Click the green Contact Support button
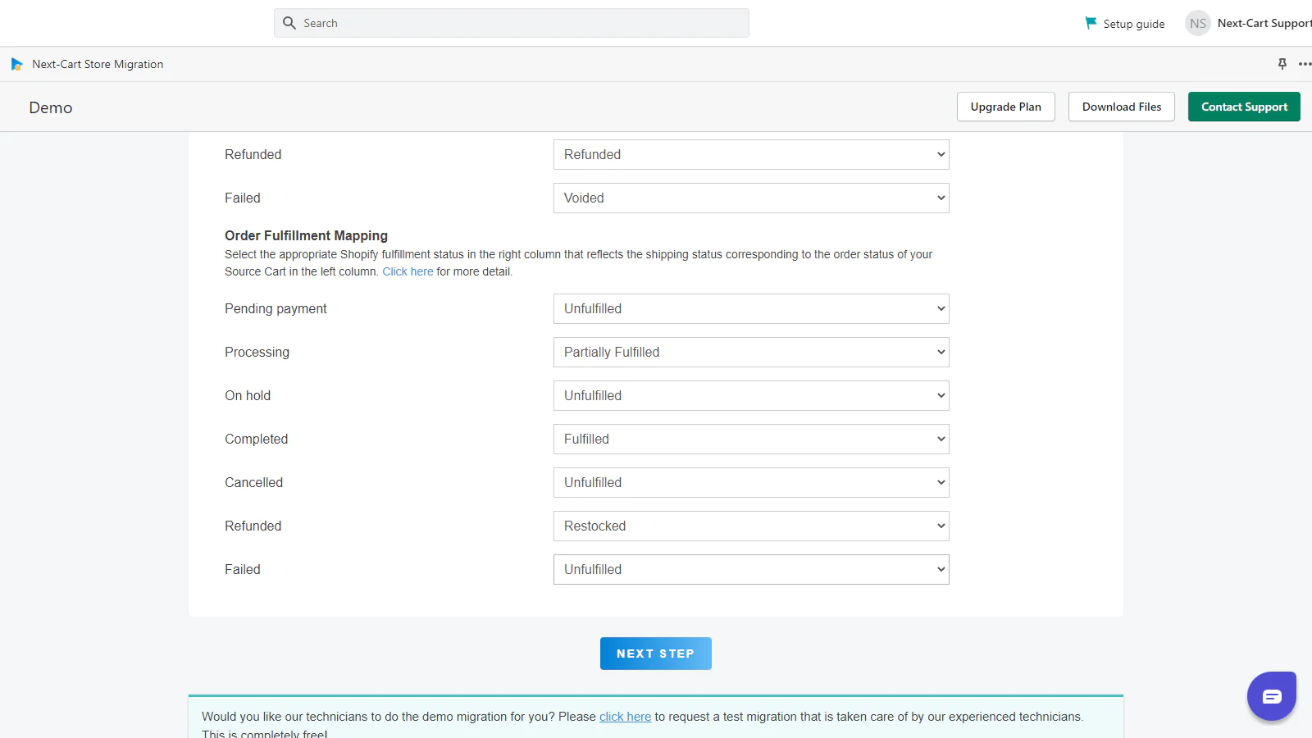The image size is (1312, 738). click(1244, 107)
